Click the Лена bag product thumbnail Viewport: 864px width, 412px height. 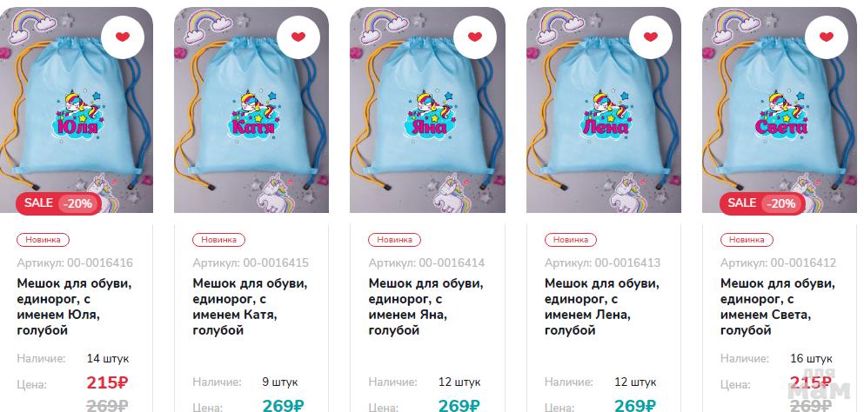[603, 110]
